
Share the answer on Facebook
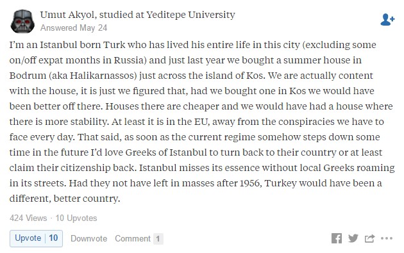(x=337, y=238)
